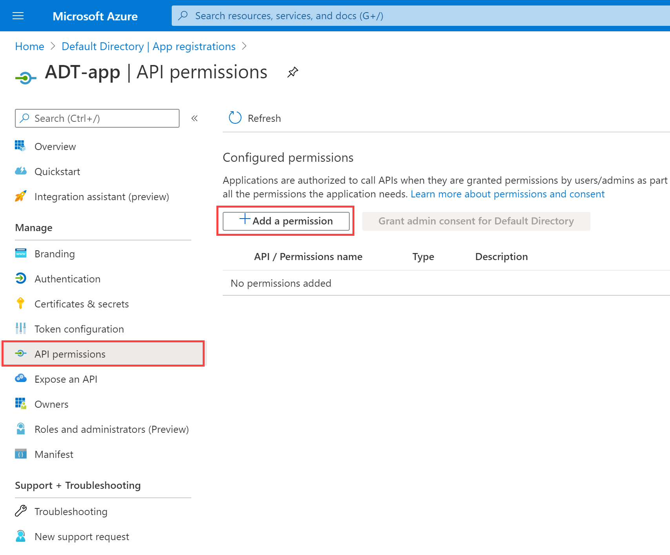Click the search resources, services, and docs box
The width and height of the screenshot is (670, 555).
click(421, 16)
